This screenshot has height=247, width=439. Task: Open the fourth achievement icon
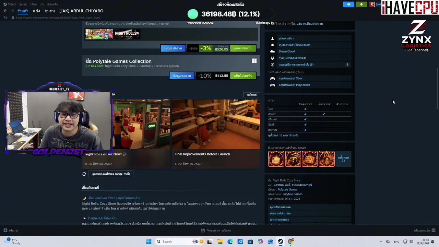point(327,159)
